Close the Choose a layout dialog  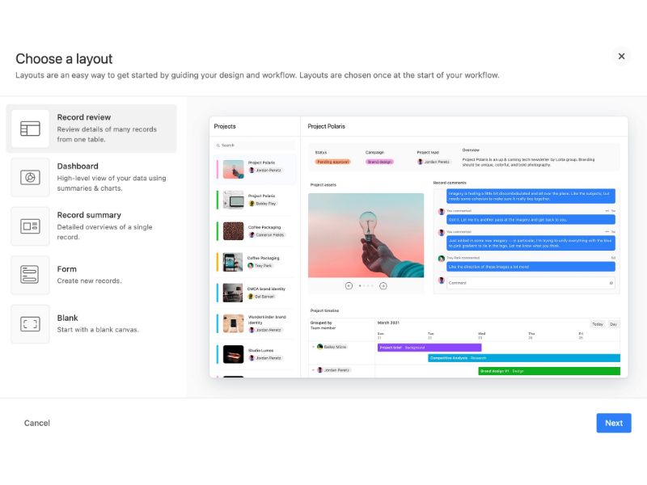click(x=621, y=57)
